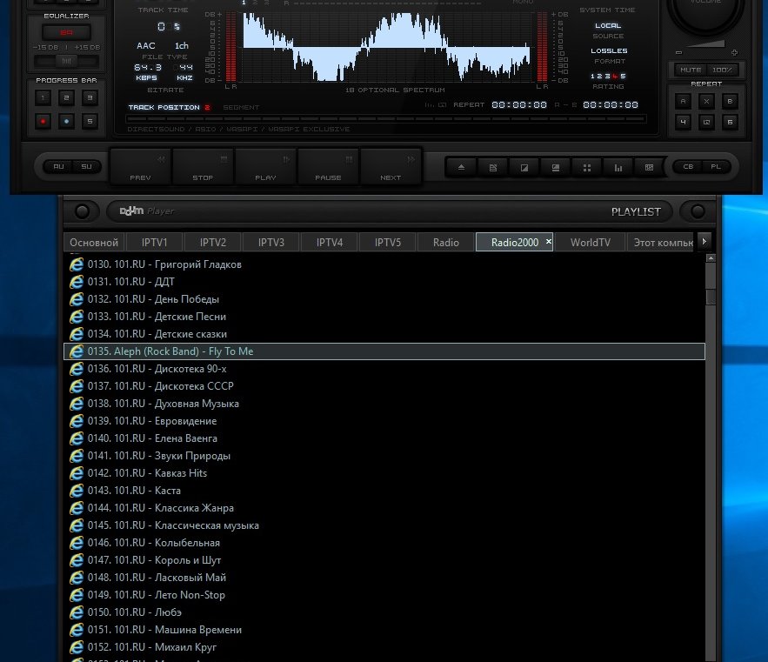Switch to the WorldTV playlist tab
The image size is (768, 662).
coord(591,243)
